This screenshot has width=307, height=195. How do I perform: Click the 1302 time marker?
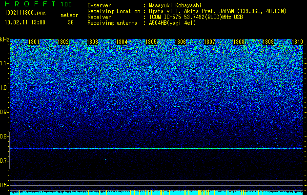(63, 42)
